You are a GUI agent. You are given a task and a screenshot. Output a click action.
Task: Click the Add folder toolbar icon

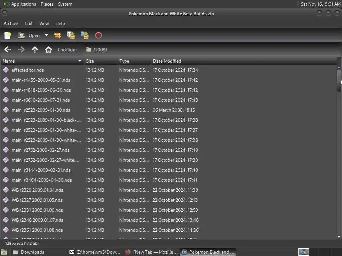click(85, 35)
